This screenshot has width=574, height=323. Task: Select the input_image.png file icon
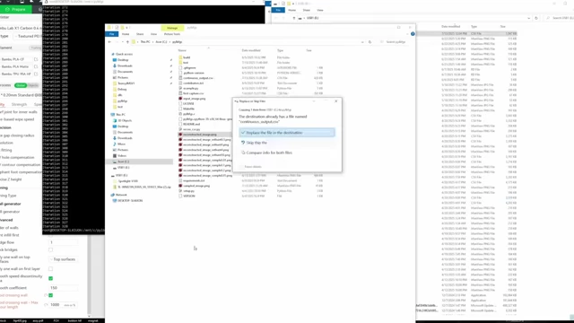180,99
